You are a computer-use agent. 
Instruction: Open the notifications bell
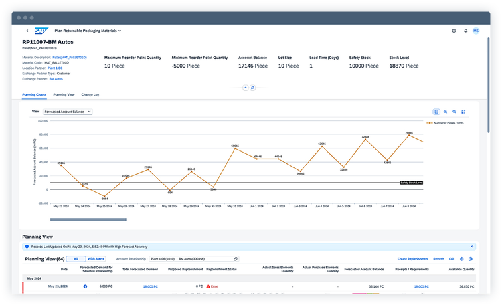point(465,31)
